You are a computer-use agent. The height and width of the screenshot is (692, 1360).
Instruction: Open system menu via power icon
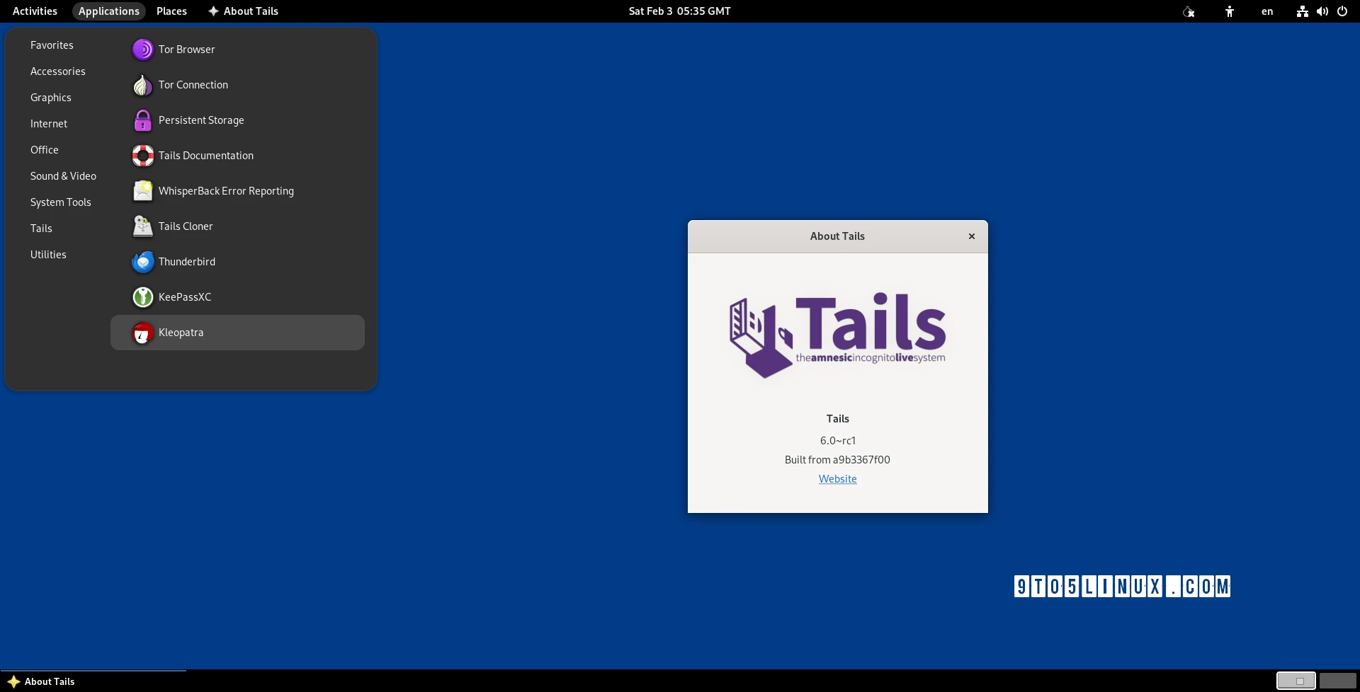click(x=1342, y=11)
